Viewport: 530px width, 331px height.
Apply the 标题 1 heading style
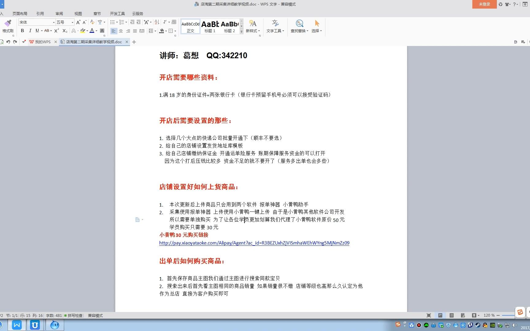210,26
